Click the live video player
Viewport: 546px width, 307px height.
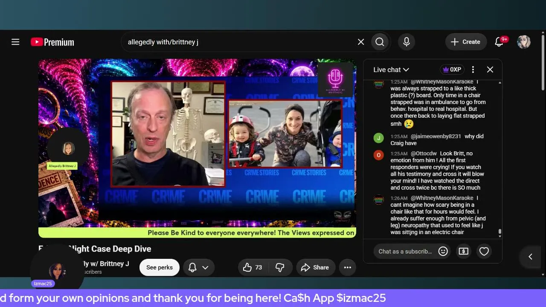(197, 148)
